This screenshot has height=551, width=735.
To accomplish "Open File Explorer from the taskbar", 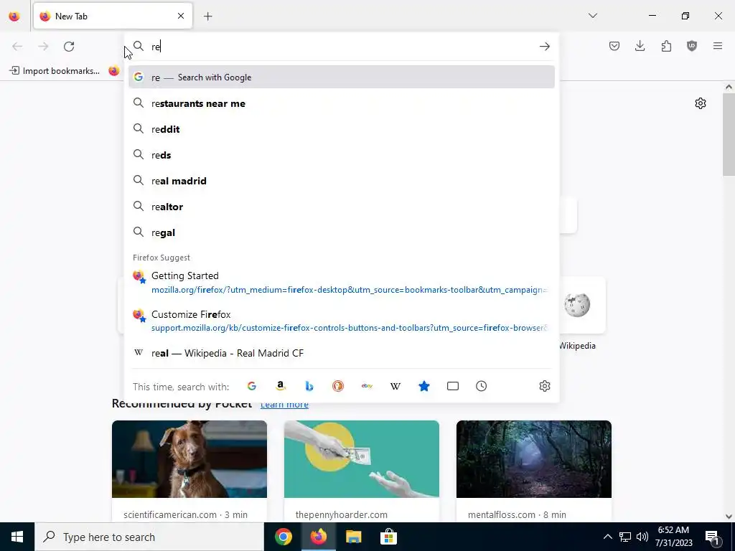I will pos(353,537).
